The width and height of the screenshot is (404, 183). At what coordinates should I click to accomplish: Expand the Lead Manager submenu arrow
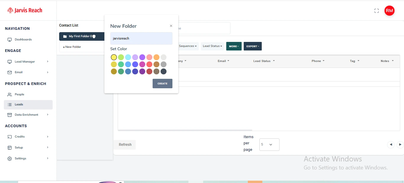point(48,62)
